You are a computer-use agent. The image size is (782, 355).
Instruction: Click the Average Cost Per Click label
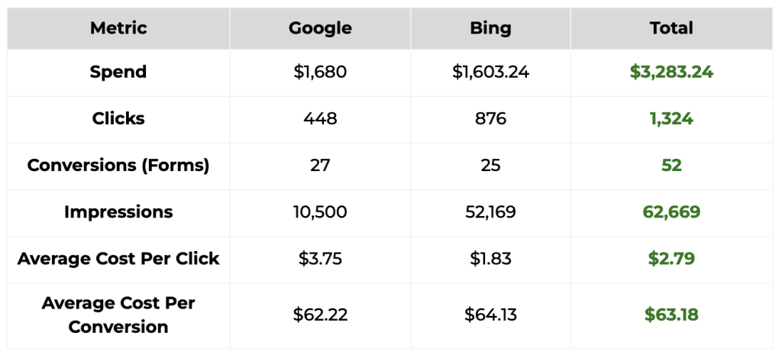pyautogui.click(x=118, y=258)
